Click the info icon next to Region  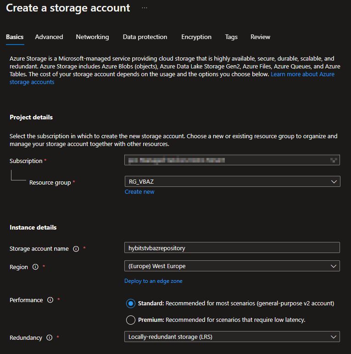35,267
